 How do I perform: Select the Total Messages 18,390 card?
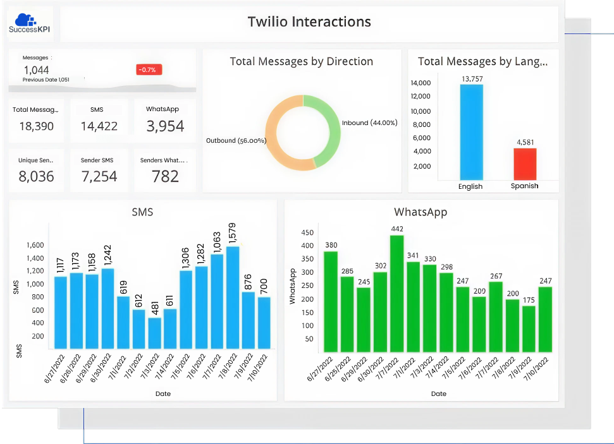[36, 121]
